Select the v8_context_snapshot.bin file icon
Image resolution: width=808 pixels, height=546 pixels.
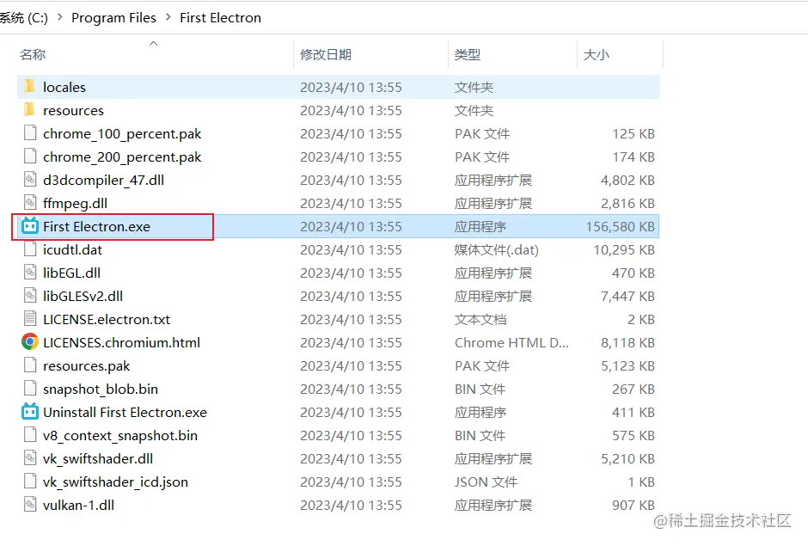(x=30, y=434)
